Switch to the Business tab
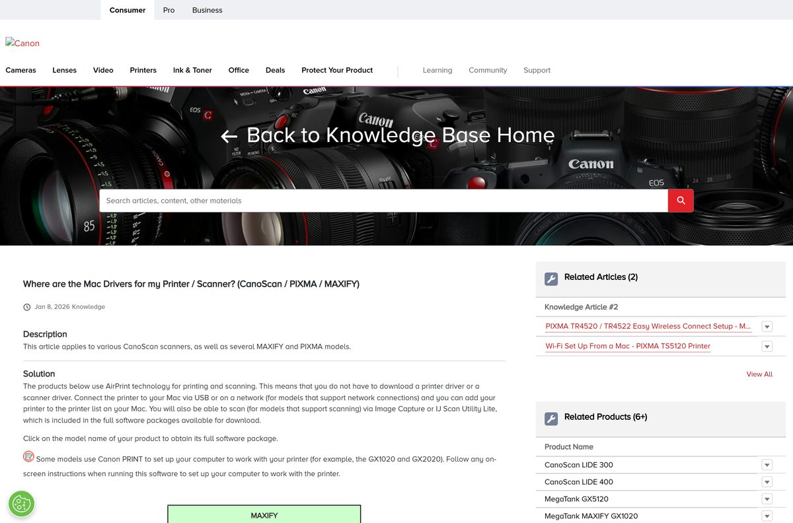Screen dimensions: 793x523 208,10
